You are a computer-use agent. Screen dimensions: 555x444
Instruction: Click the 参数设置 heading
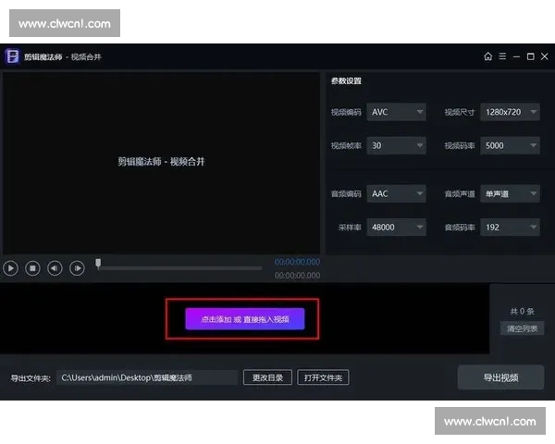346,81
